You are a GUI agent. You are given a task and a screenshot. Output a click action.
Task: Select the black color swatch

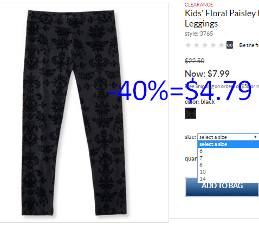[x=190, y=113]
